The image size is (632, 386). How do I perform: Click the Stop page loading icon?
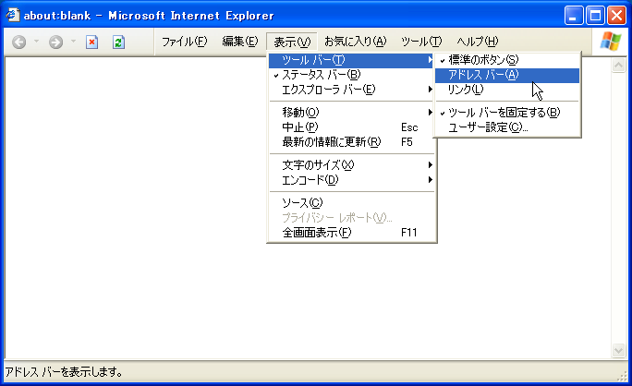pyautogui.click(x=91, y=42)
